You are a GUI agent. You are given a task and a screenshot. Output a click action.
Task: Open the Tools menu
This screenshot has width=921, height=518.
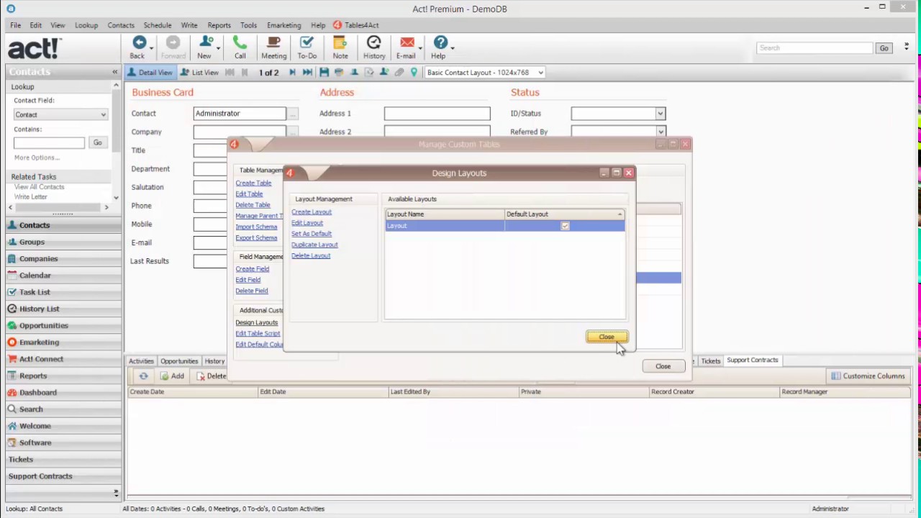[x=248, y=25]
